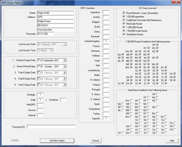Screen dimensions: 182x147
Task: Uncheck OV in 1:50,000 Raster areas
Action: 166,67
